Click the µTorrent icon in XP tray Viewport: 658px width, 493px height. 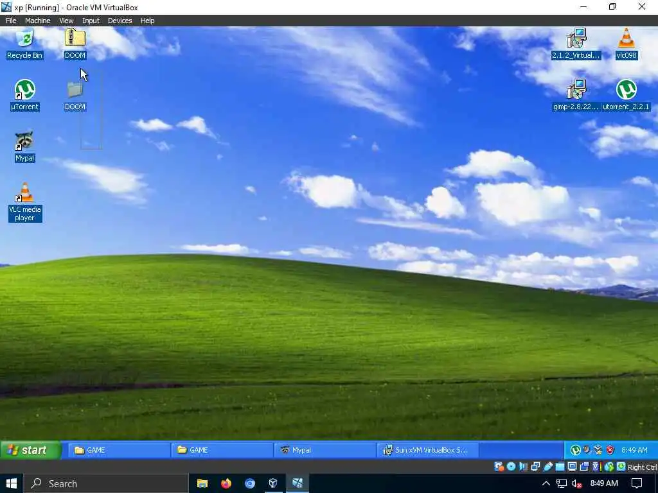pos(576,450)
